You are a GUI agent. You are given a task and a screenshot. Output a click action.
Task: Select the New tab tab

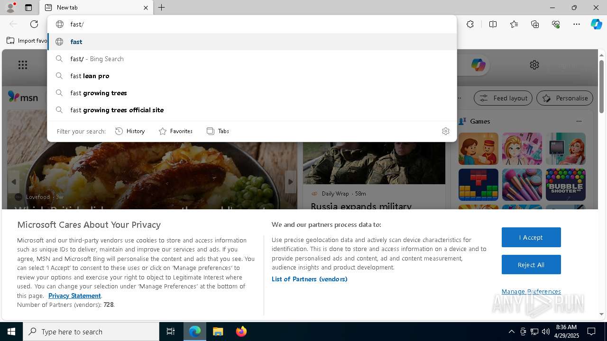[x=97, y=8]
